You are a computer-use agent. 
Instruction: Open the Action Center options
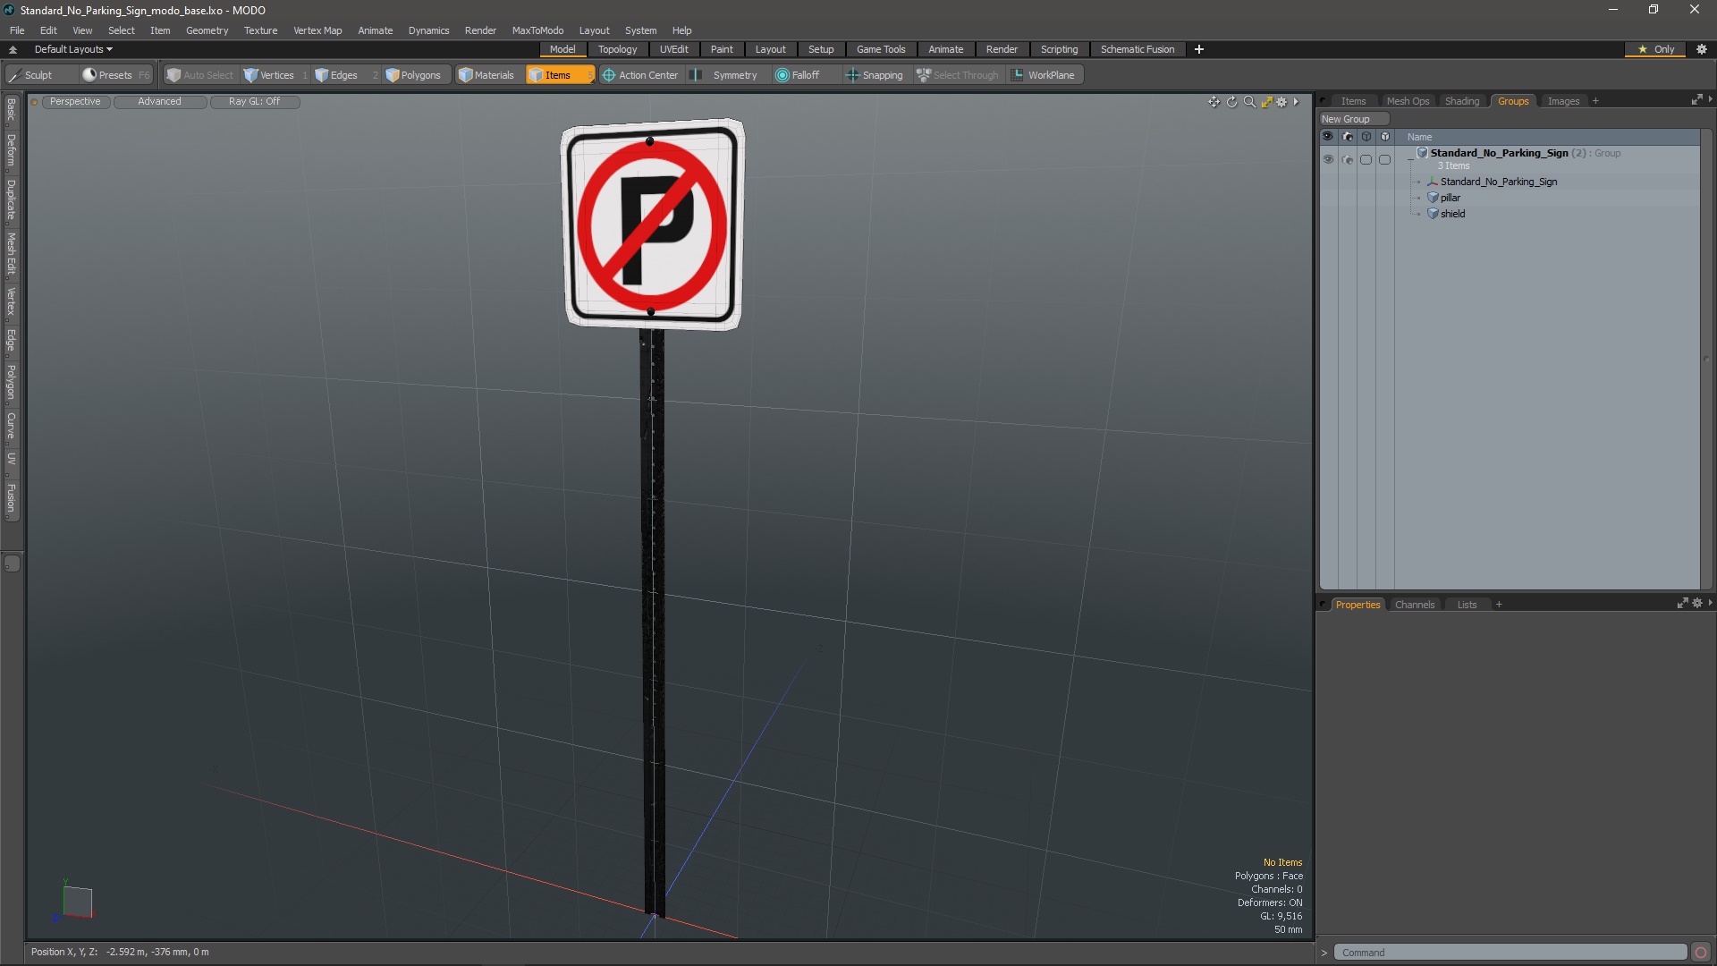(x=640, y=75)
